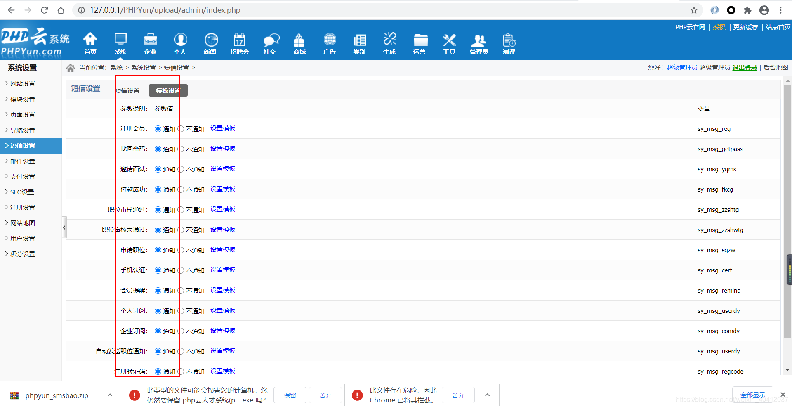Open the Chrome extensions puzzle icon

[747, 10]
